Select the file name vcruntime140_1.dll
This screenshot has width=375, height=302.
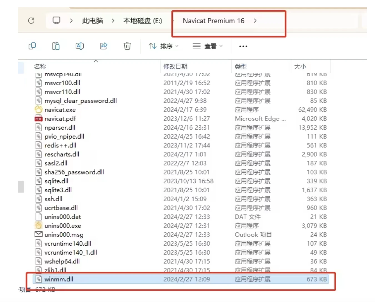[x=71, y=252]
